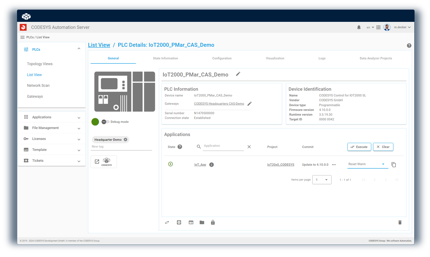This screenshot has width=430, height=257.
Task: Open the Logs tab
Action: coord(322,58)
